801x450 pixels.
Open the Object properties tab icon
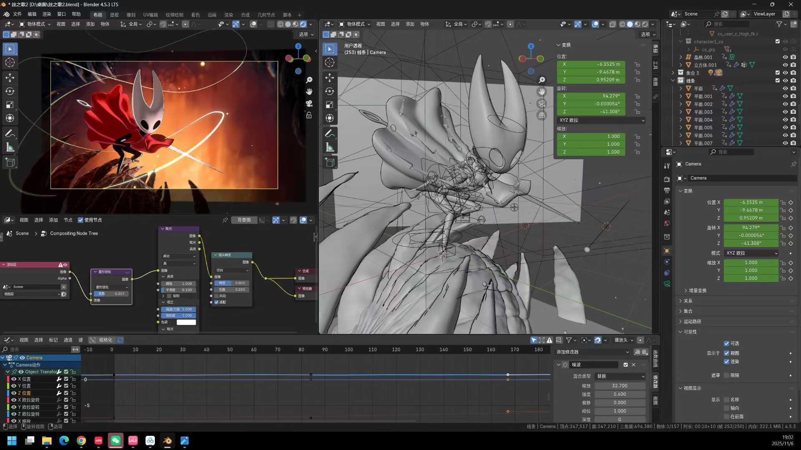pos(667,251)
